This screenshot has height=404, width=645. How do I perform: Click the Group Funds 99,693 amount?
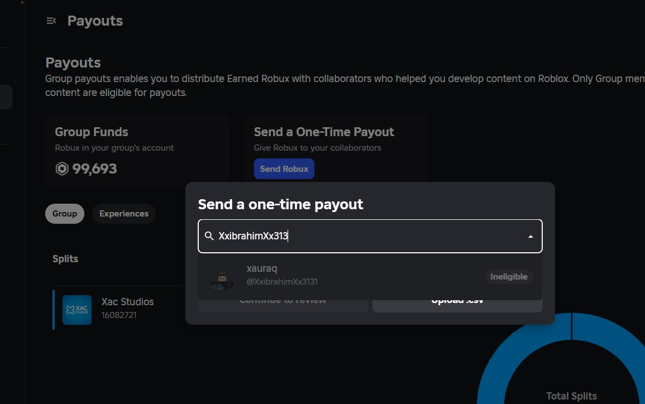coord(94,169)
